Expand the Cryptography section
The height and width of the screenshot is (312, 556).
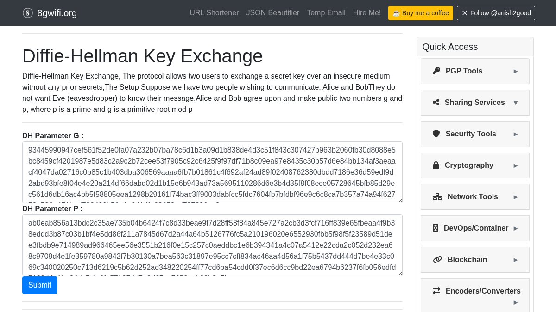tap(475, 165)
